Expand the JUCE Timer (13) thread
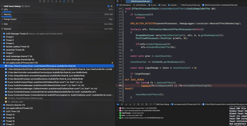Image resolution: width=247 pixels, height=126 pixels. 2,111
